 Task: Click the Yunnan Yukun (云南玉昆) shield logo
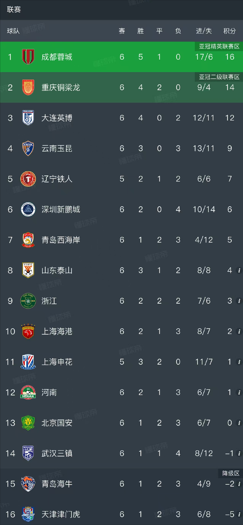point(28,148)
